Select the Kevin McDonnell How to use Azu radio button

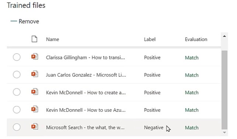[x=17, y=110]
